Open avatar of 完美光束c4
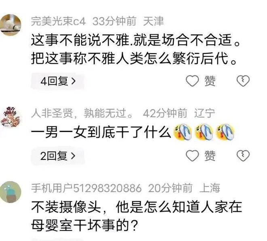The image size is (267, 241). pyautogui.click(x=11, y=25)
